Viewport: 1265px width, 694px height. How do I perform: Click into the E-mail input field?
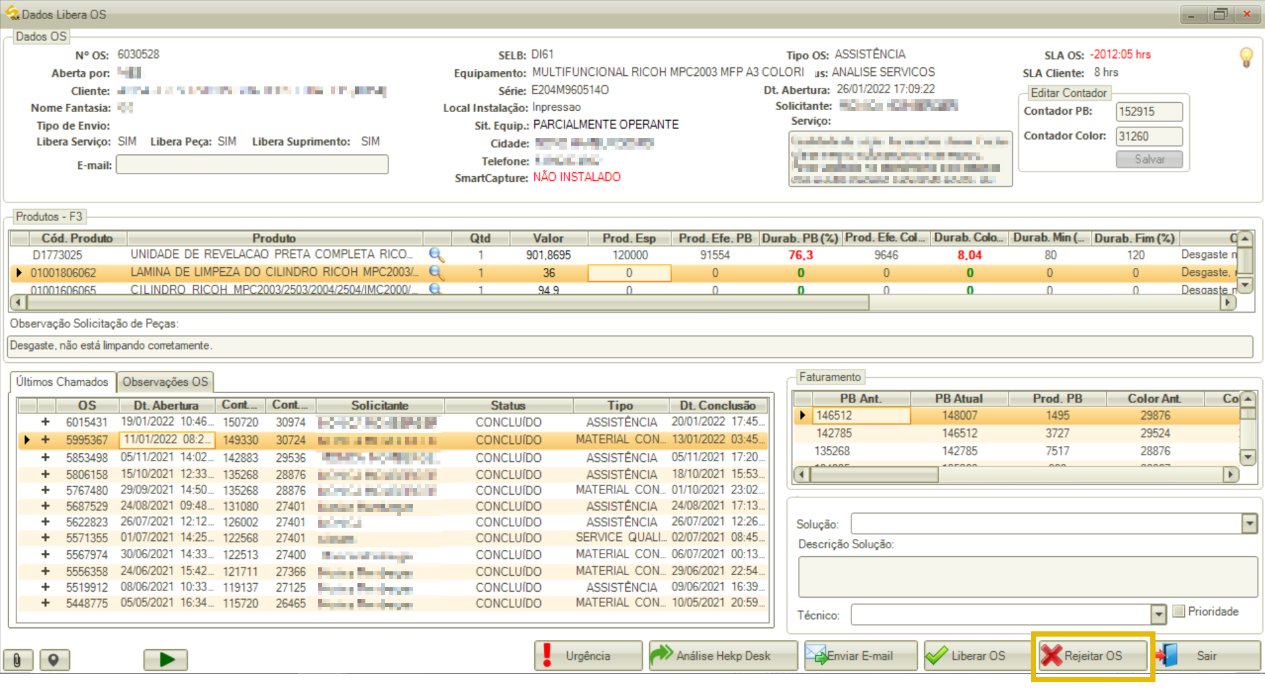252,164
